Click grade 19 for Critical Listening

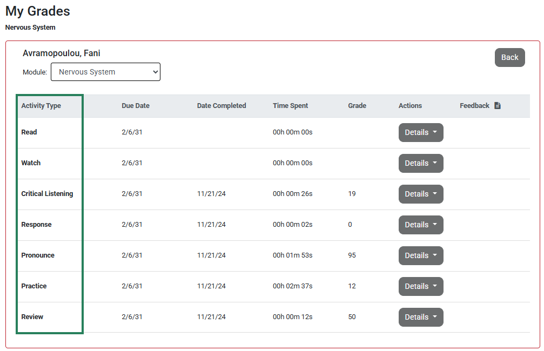351,194
